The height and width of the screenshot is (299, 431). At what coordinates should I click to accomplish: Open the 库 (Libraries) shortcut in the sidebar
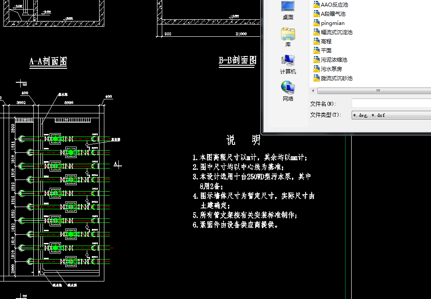tap(288, 37)
